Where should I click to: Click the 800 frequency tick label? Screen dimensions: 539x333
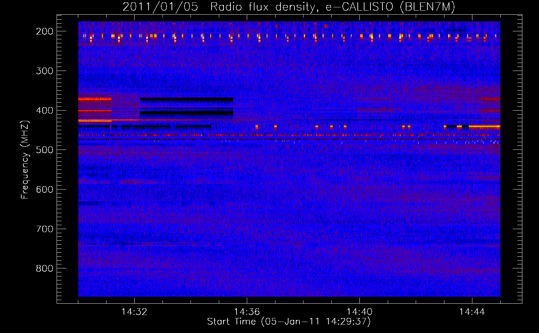pos(45,268)
